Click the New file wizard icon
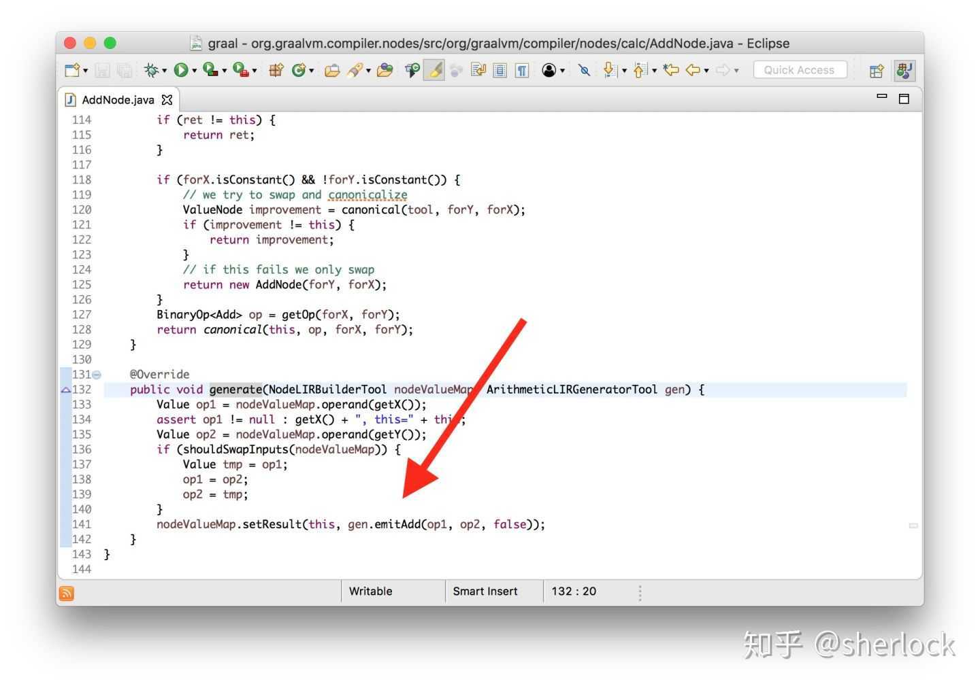 pos(71,70)
